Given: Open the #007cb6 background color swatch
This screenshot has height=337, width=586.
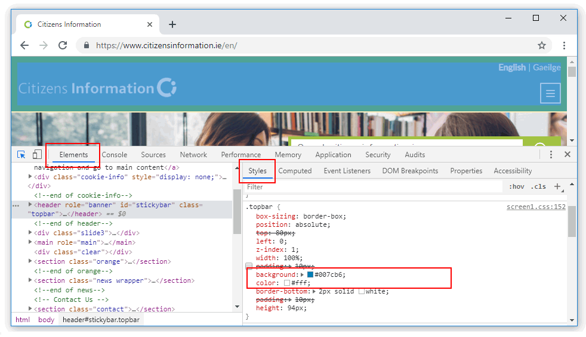Looking at the screenshot, I should pos(310,274).
